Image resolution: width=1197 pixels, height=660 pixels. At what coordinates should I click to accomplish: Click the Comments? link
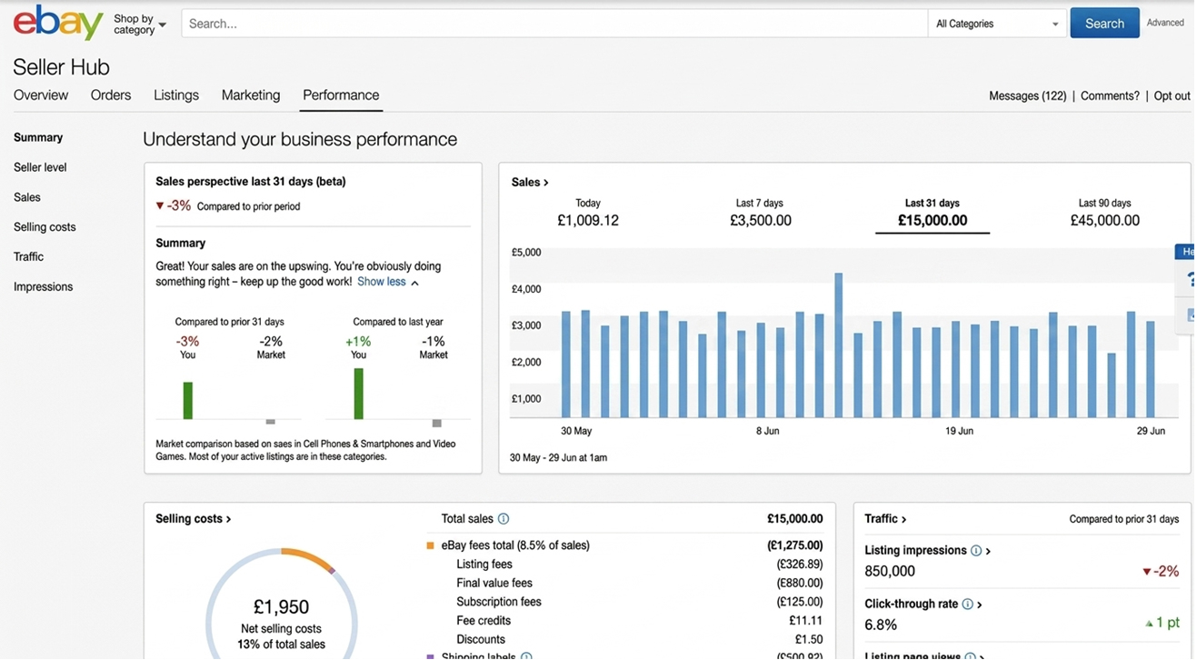tap(1110, 96)
